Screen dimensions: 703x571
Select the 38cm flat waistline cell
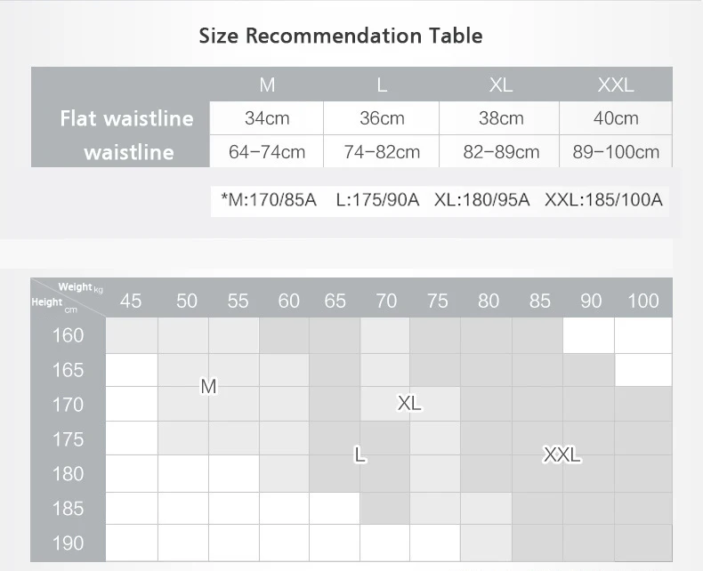pyautogui.click(x=501, y=118)
